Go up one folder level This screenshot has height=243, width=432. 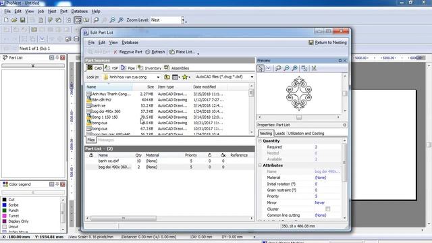point(167,77)
